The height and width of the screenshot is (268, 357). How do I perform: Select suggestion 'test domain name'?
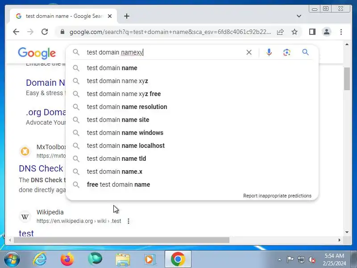click(192, 68)
